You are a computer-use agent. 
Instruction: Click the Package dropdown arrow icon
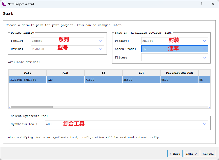pyautogui.click(x=205, y=41)
